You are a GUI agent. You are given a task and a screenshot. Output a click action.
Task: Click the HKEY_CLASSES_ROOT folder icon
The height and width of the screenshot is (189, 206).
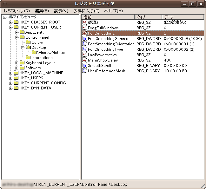click(x=16, y=22)
